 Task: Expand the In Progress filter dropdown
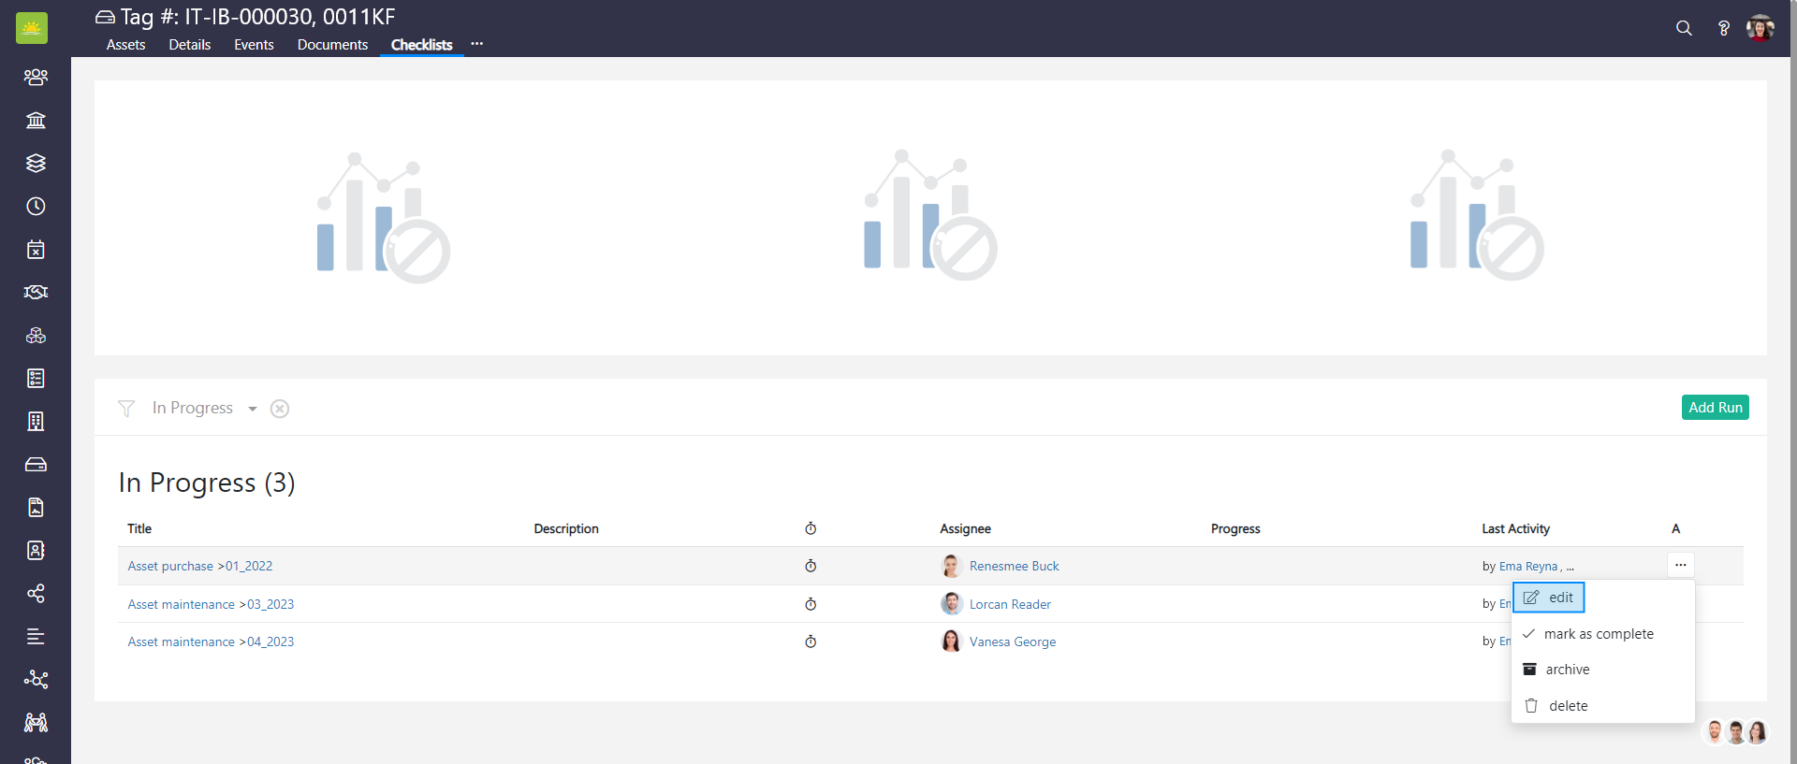(252, 409)
